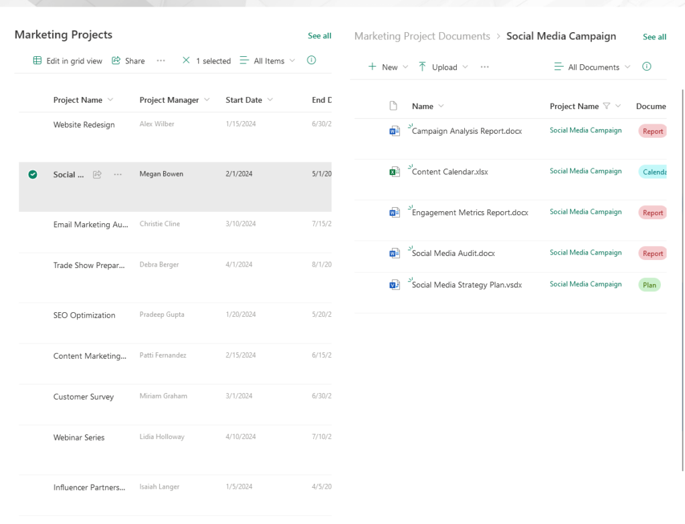The width and height of the screenshot is (685, 524).
Task: Open Content Calendar.xlsx
Action: [450, 172]
